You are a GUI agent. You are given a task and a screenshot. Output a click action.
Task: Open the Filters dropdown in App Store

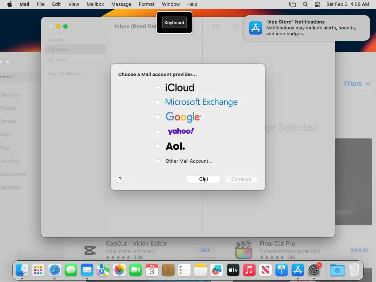(357, 84)
